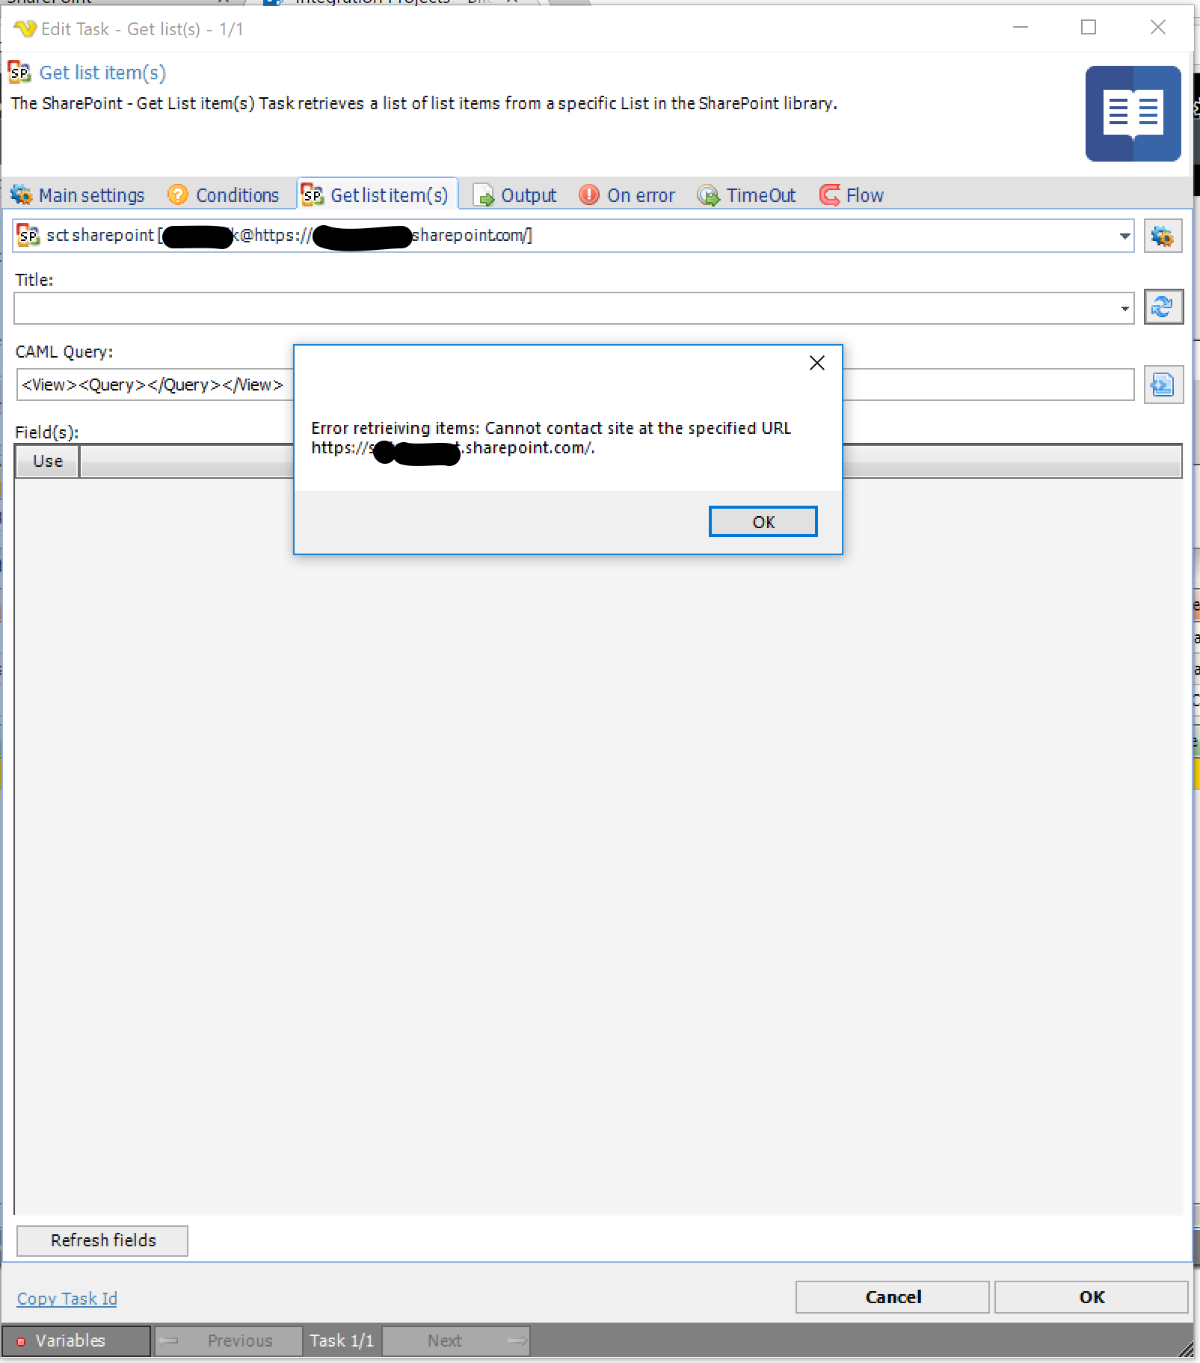This screenshot has height=1363, width=1200.
Task: Open the Output tab
Action: 516,195
